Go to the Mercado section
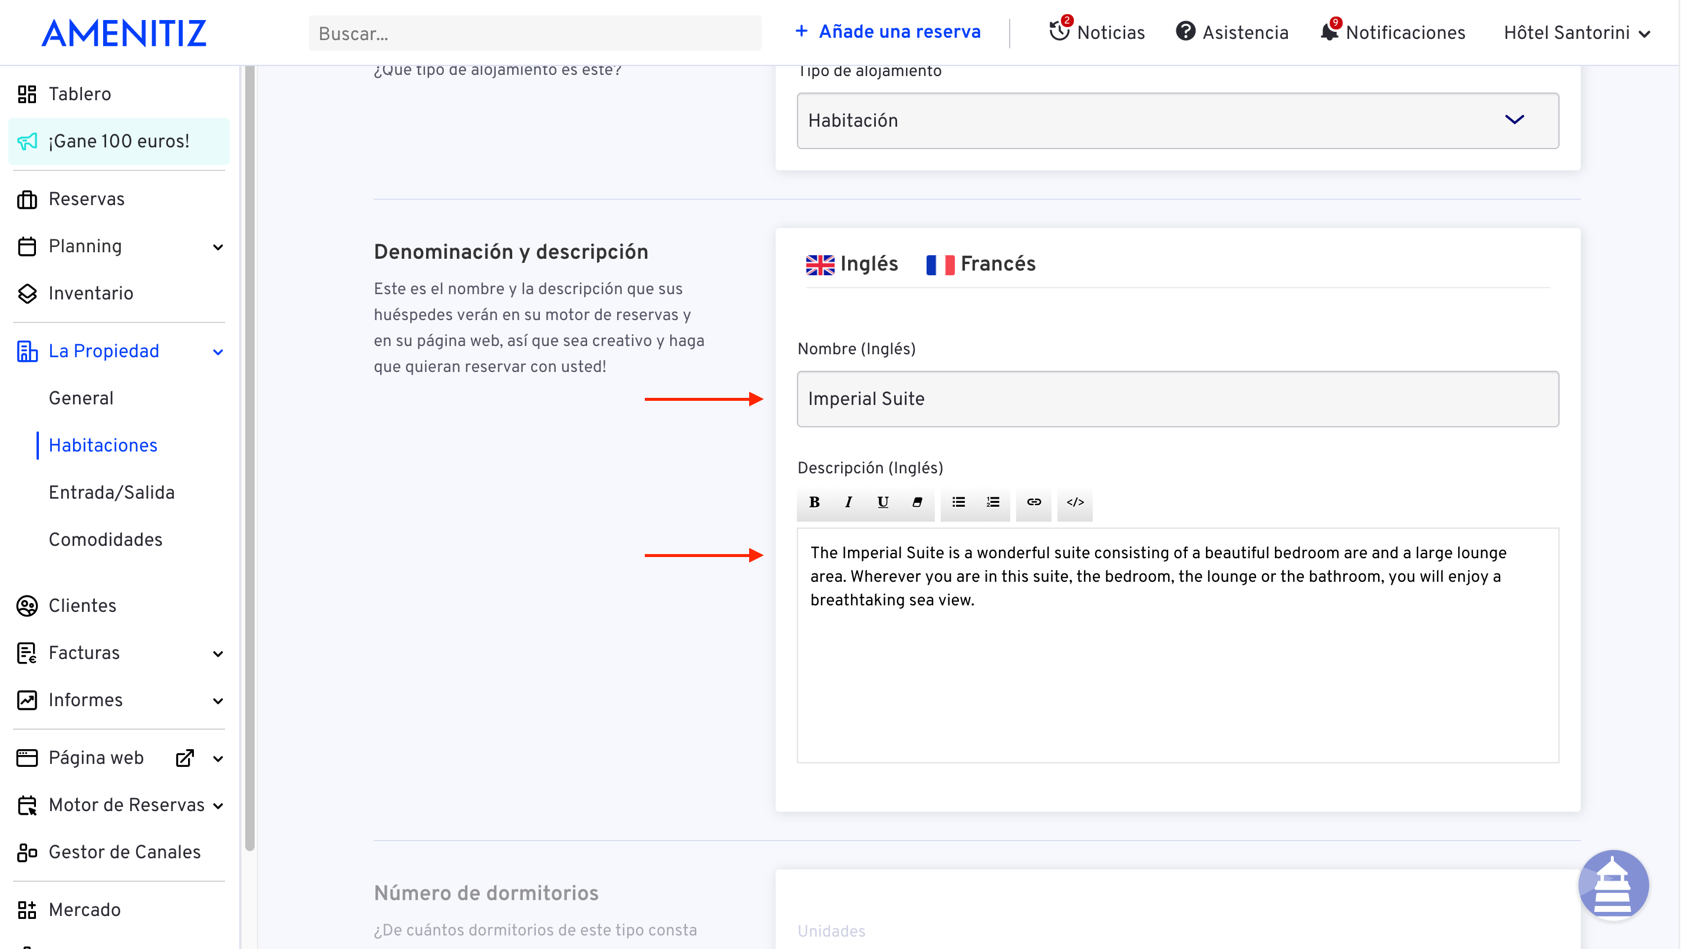The image size is (1681, 949). coord(84,910)
